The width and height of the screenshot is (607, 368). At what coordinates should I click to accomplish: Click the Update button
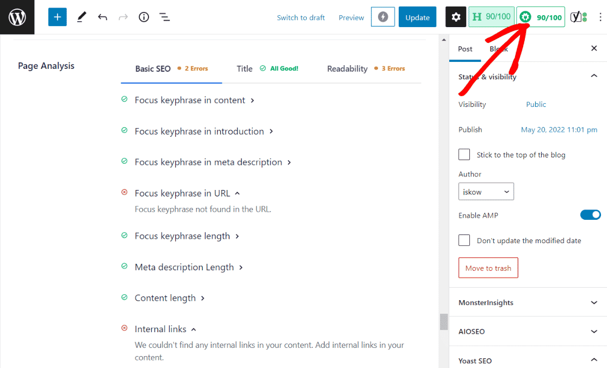(417, 17)
